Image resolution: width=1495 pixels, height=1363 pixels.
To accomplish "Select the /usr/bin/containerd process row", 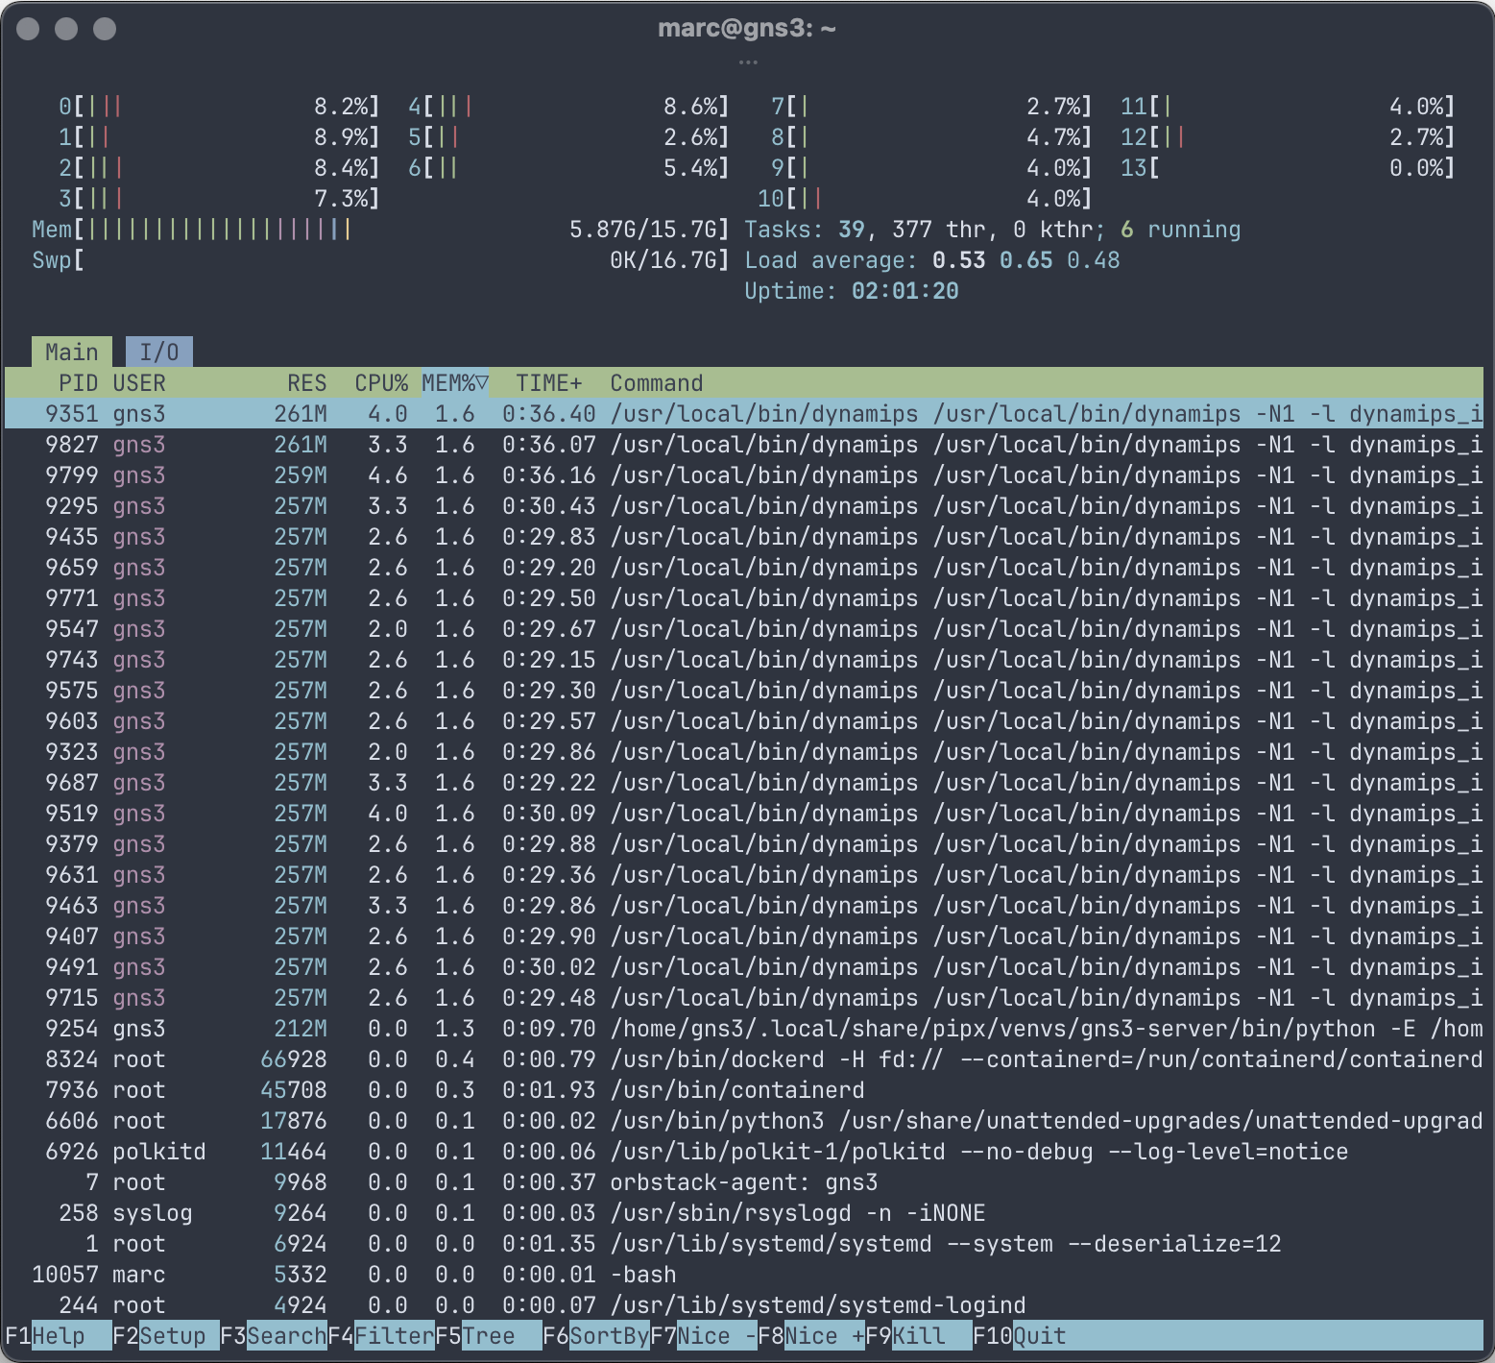I will click(744, 1089).
